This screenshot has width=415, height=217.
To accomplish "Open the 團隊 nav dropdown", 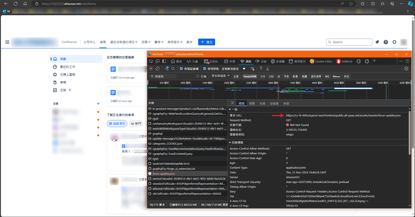I will [x=159, y=42].
